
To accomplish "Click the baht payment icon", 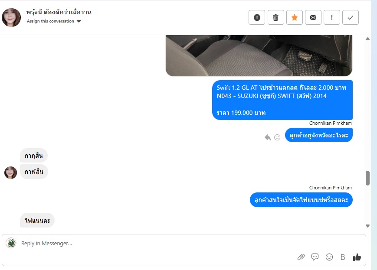I will point(343,257).
